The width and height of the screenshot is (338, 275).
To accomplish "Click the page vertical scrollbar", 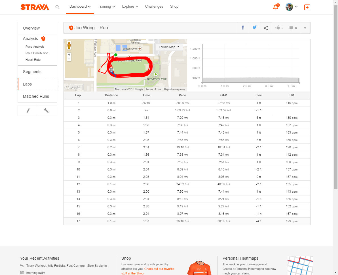I will (x=335, y=114).
